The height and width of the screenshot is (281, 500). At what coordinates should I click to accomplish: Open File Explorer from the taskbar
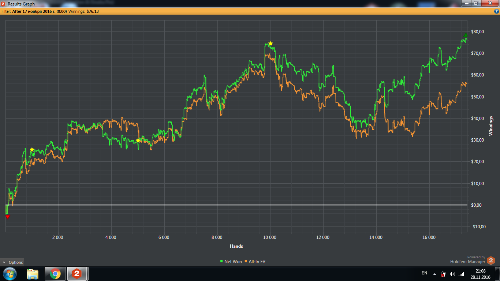33,274
